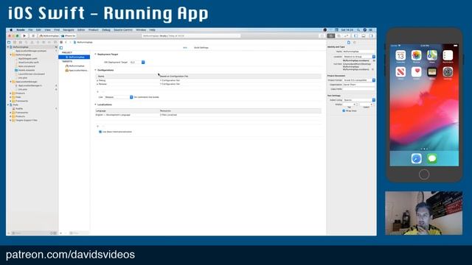Show the File inspector tab
Viewport: 472px width, 265px height.
tap(349, 43)
